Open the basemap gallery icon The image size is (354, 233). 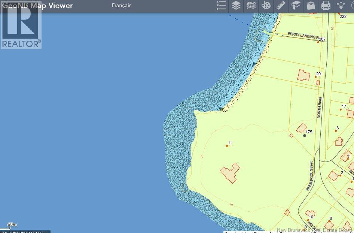[x=251, y=6]
